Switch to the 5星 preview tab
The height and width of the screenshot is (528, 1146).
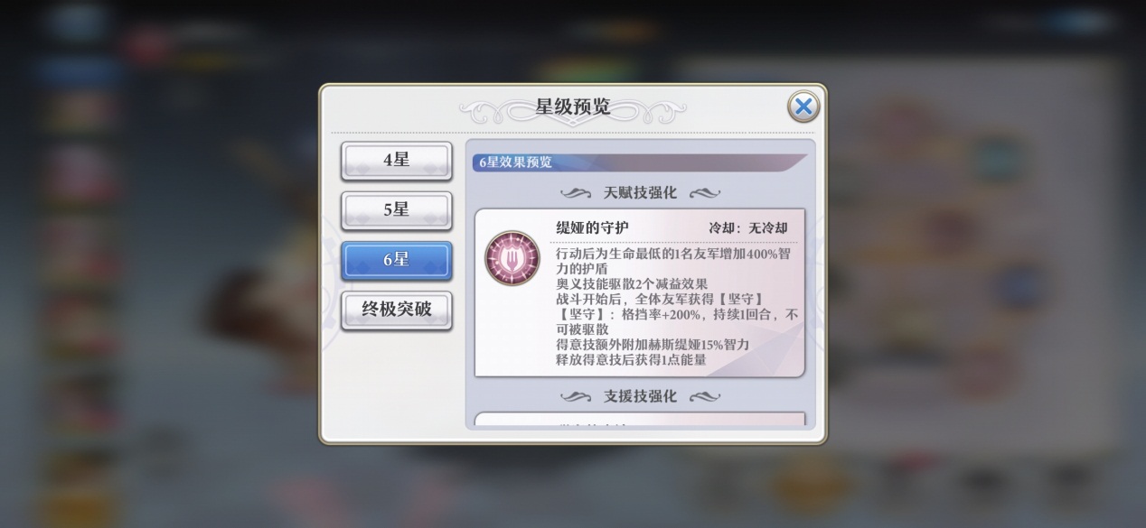pyautogui.click(x=396, y=210)
